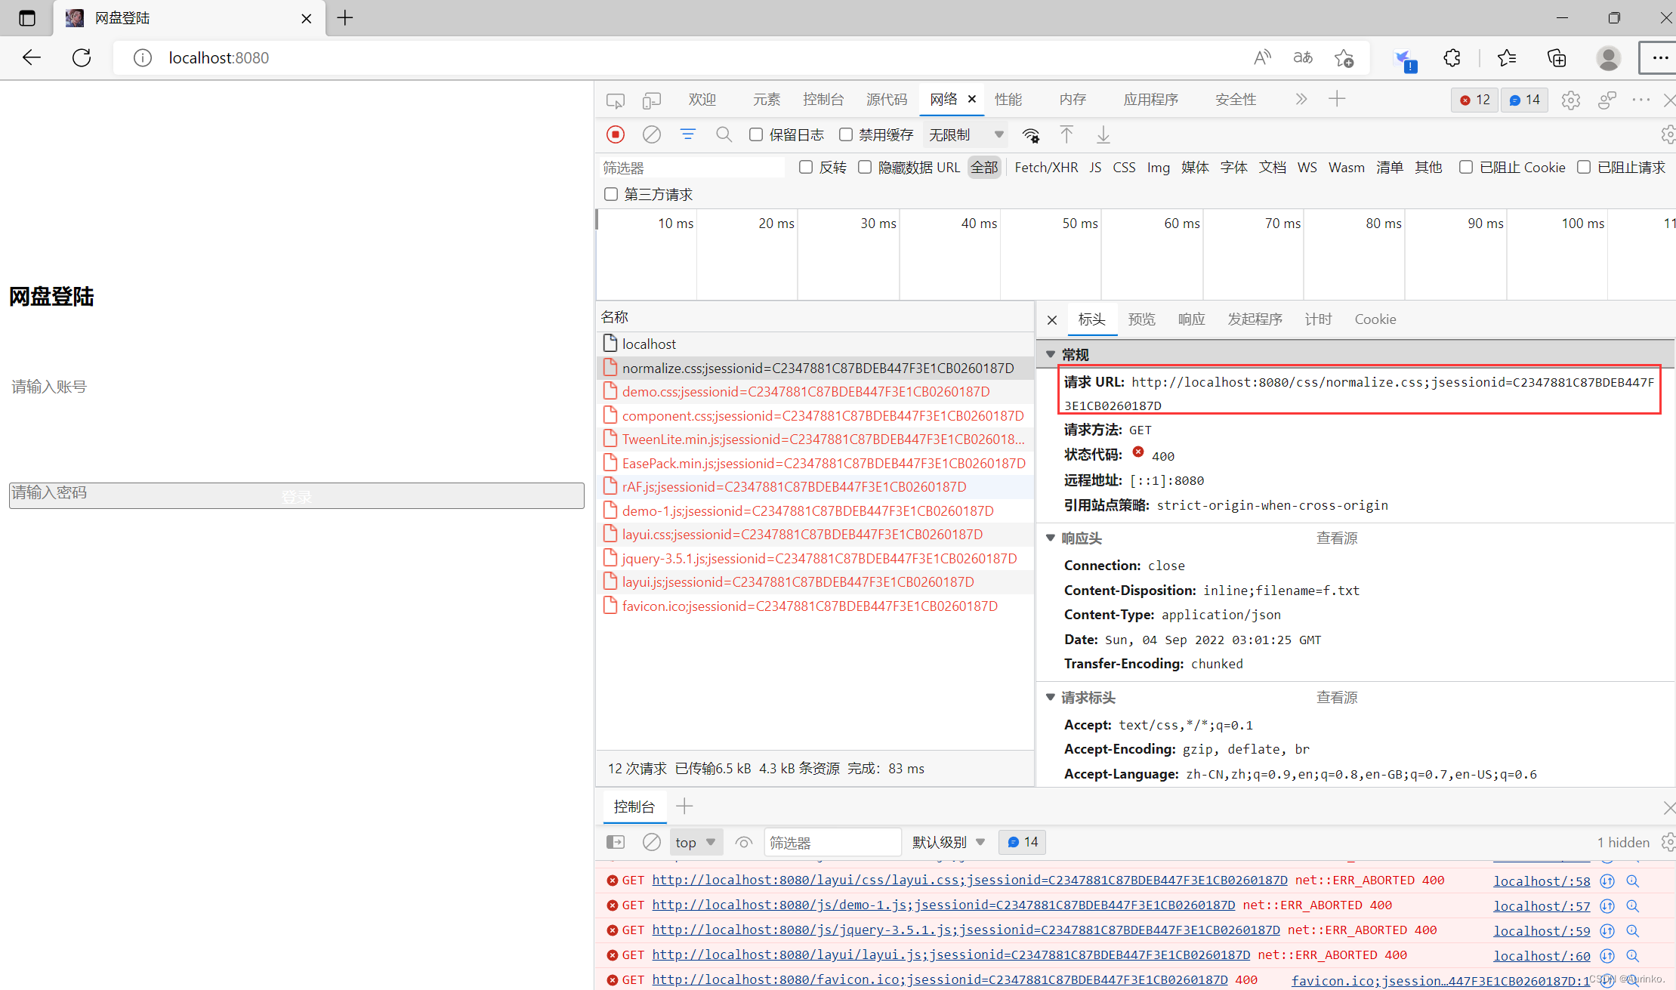
Task: Switch to the 元素 elements tab
Action: coord(766,100)
